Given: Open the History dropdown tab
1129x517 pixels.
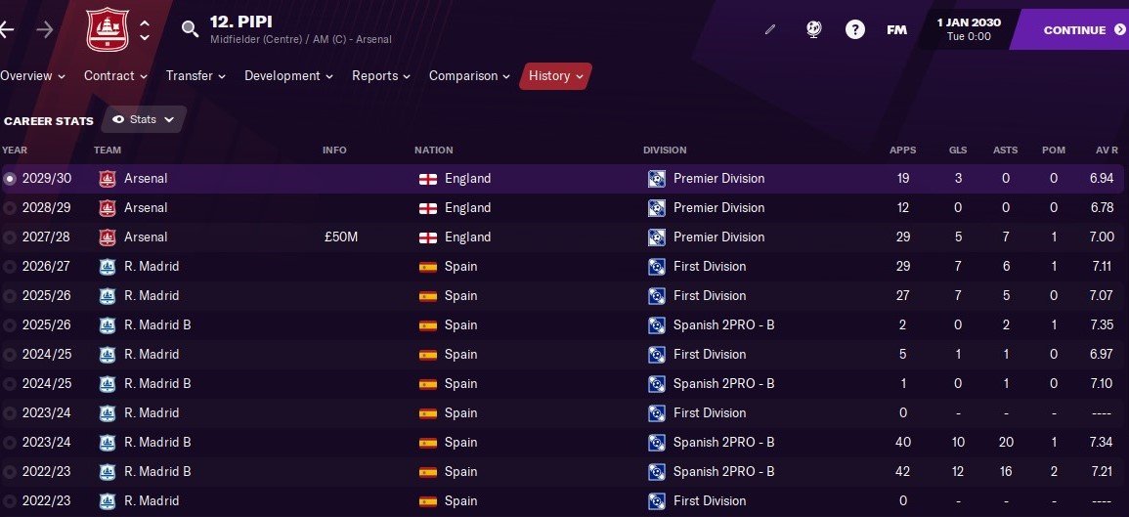Looking at the screenshot, I should (x=555, y=75).
